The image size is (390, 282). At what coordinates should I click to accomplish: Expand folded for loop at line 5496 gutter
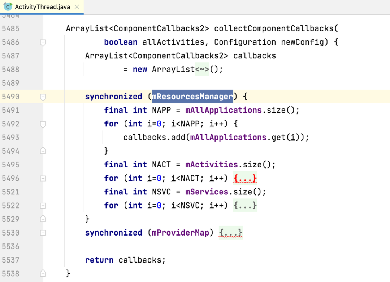click(43, 179)
